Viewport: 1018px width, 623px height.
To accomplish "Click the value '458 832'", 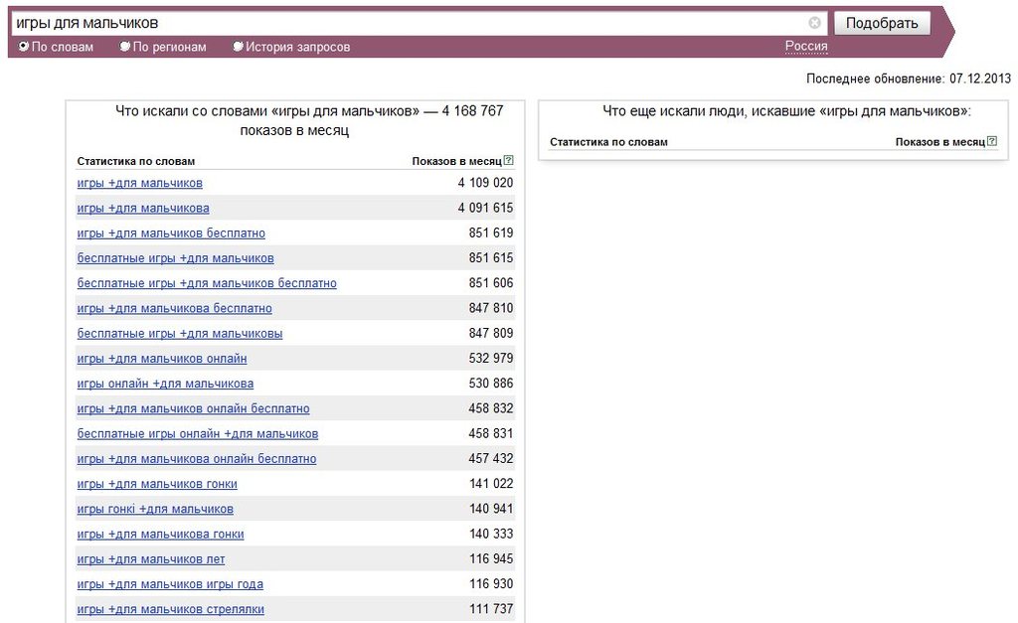I will [x=491, y=408].
